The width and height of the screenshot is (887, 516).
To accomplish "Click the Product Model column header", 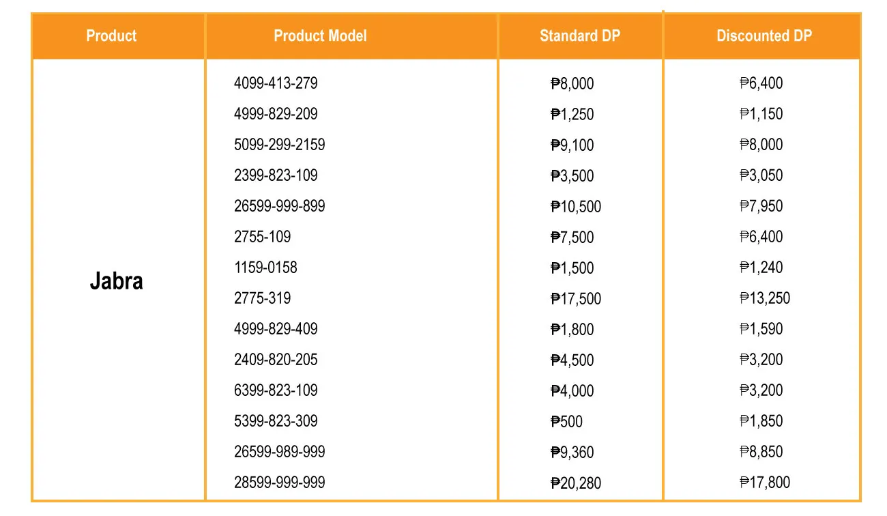I will pos(320,35).
